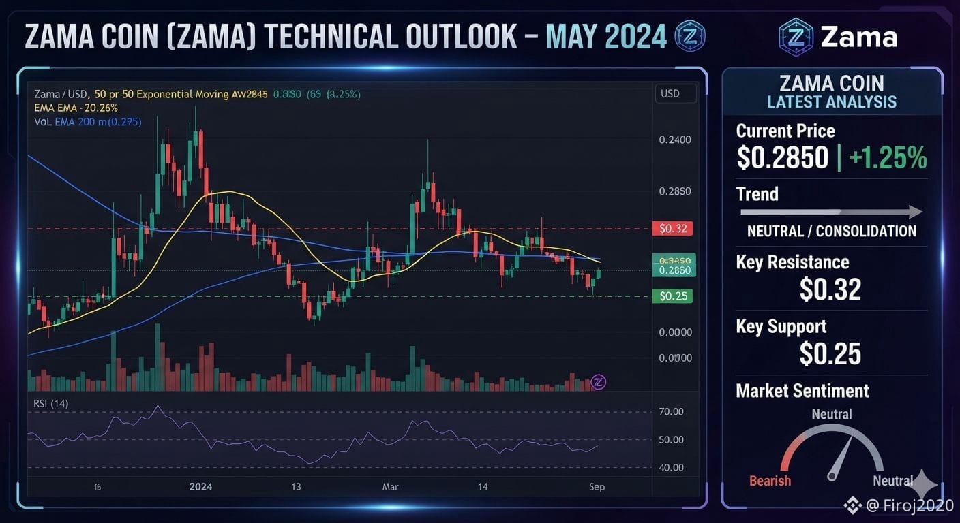Click the main chart title ending in MAY 2024
The width and height of the screenshot is (960, 523).
coord(346,37)
